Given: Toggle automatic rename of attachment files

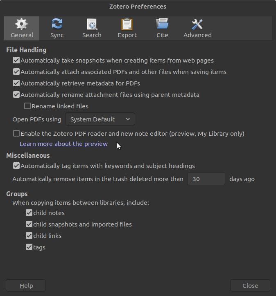Looking at the screenshot, I should (16, 94).
